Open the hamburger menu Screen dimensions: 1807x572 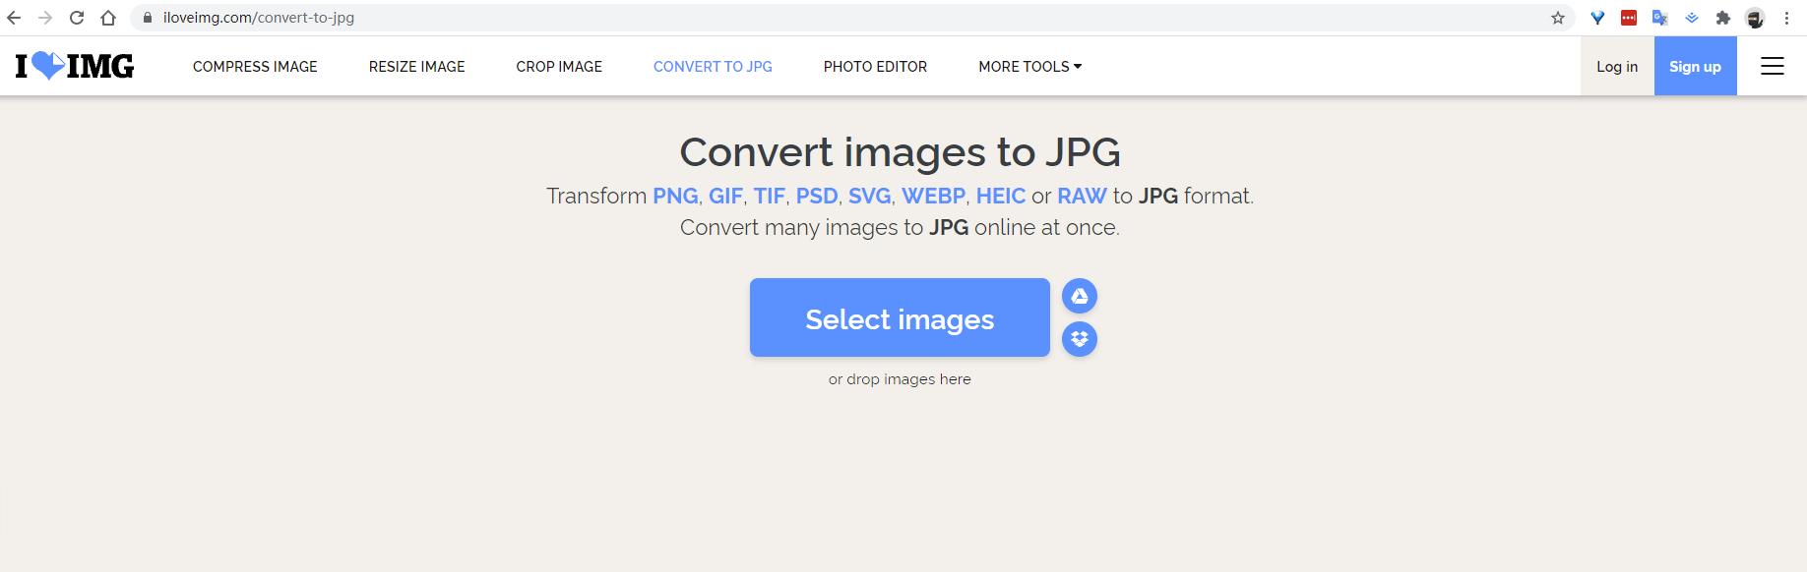coord(1772,66)
